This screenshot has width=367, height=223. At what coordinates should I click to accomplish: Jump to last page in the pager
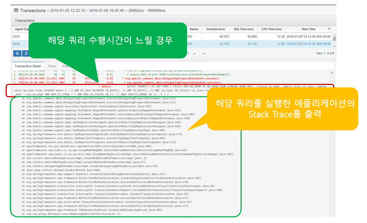click(x=204, y=53)
